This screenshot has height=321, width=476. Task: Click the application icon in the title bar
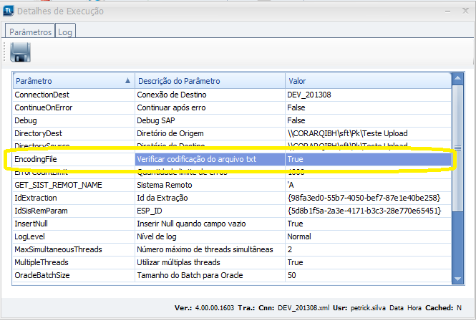click(8, 11)
